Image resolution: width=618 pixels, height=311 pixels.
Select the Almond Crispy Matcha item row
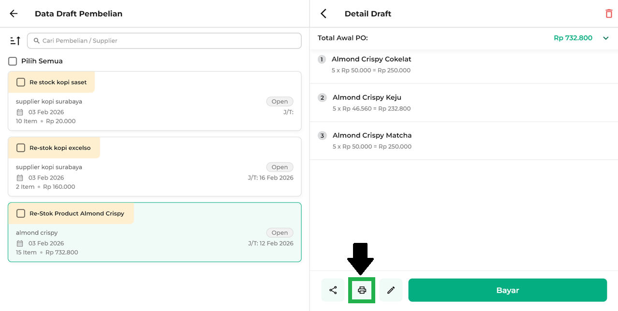pos(463,141)
